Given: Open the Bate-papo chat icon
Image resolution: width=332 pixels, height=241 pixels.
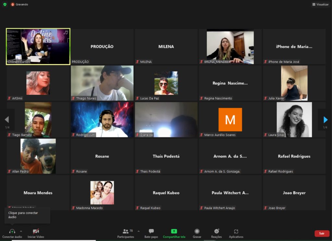Looking at the screenshot, I should [151, 232].
